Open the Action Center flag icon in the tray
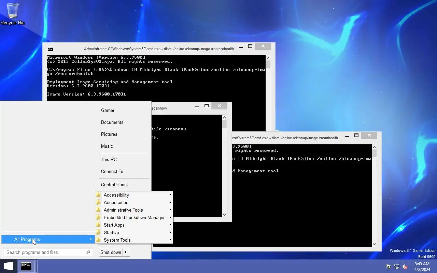 coord(389,267)
